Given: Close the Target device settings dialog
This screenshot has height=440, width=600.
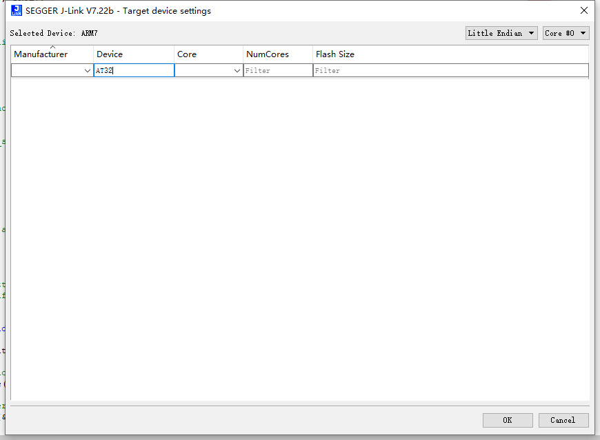Looking at the screenshot, I should (584, 11).
